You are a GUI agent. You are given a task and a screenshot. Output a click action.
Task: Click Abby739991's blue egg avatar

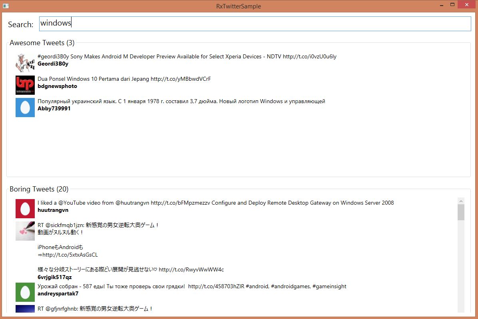point(25,108)
